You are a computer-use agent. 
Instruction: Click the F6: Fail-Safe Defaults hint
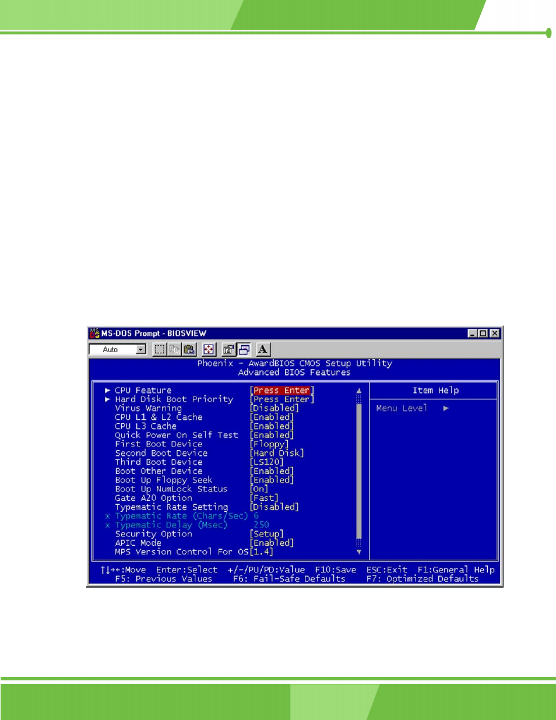coord(289,579)
